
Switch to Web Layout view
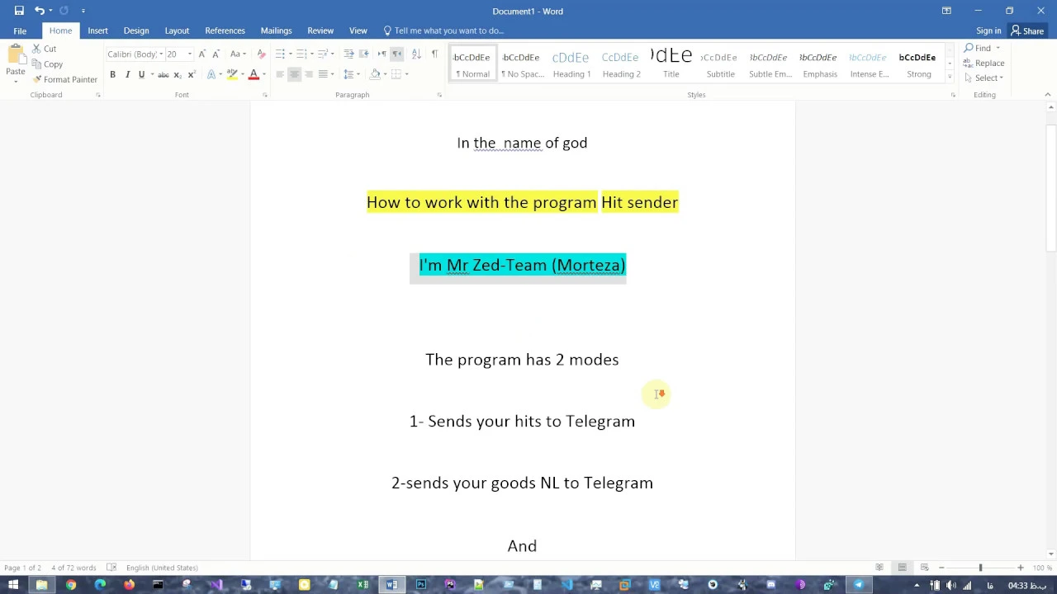(x=925, y=568)
